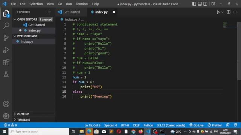Viewport: 241px width, 135px height.
Task: Click the minimap code preview
Action: pyautogui.click(x=225, y=25)
